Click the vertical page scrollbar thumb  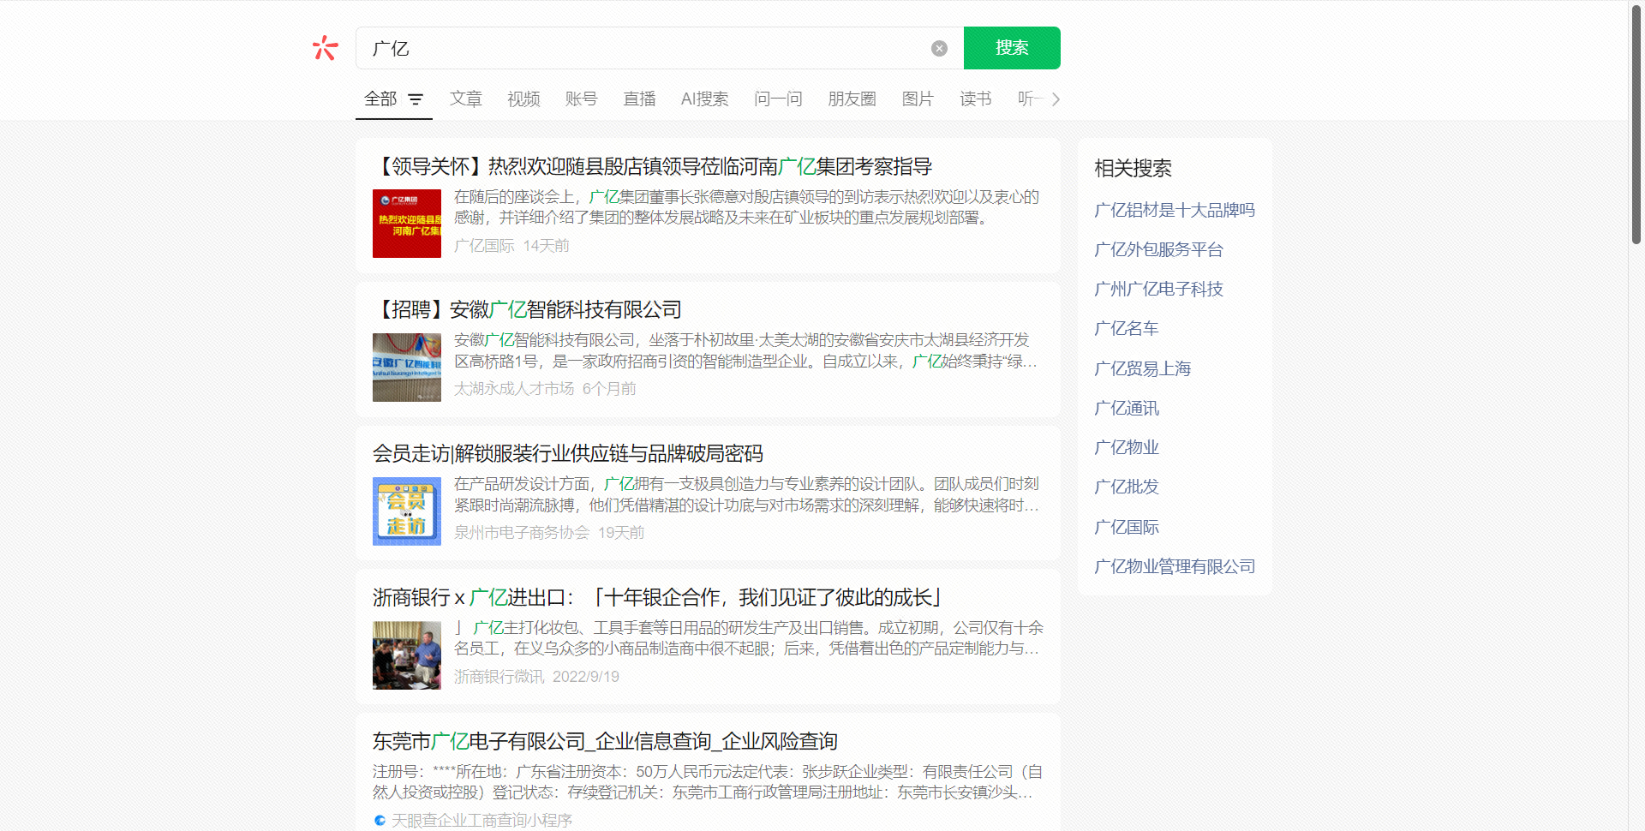pyautogui.click(x=1636, y=124)
